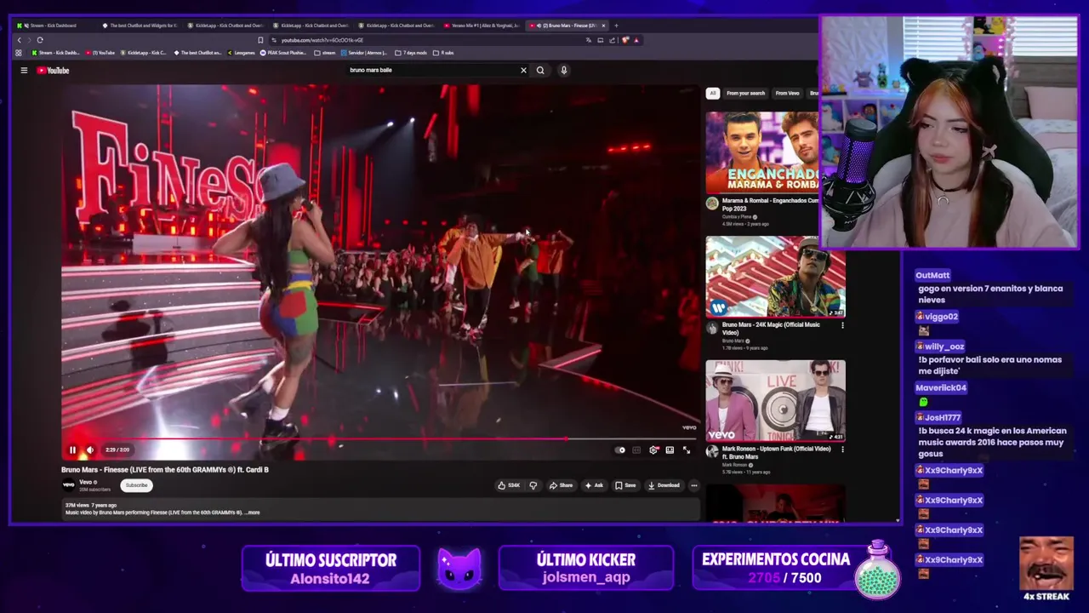Open the YouTube hamburger guide menu
Image resolution: width=1089 pixels, height=613 pixels.
click(24, 71)
